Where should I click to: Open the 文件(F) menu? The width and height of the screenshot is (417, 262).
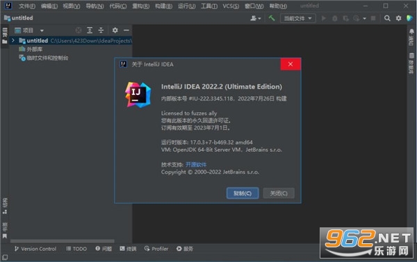(27, 6)
